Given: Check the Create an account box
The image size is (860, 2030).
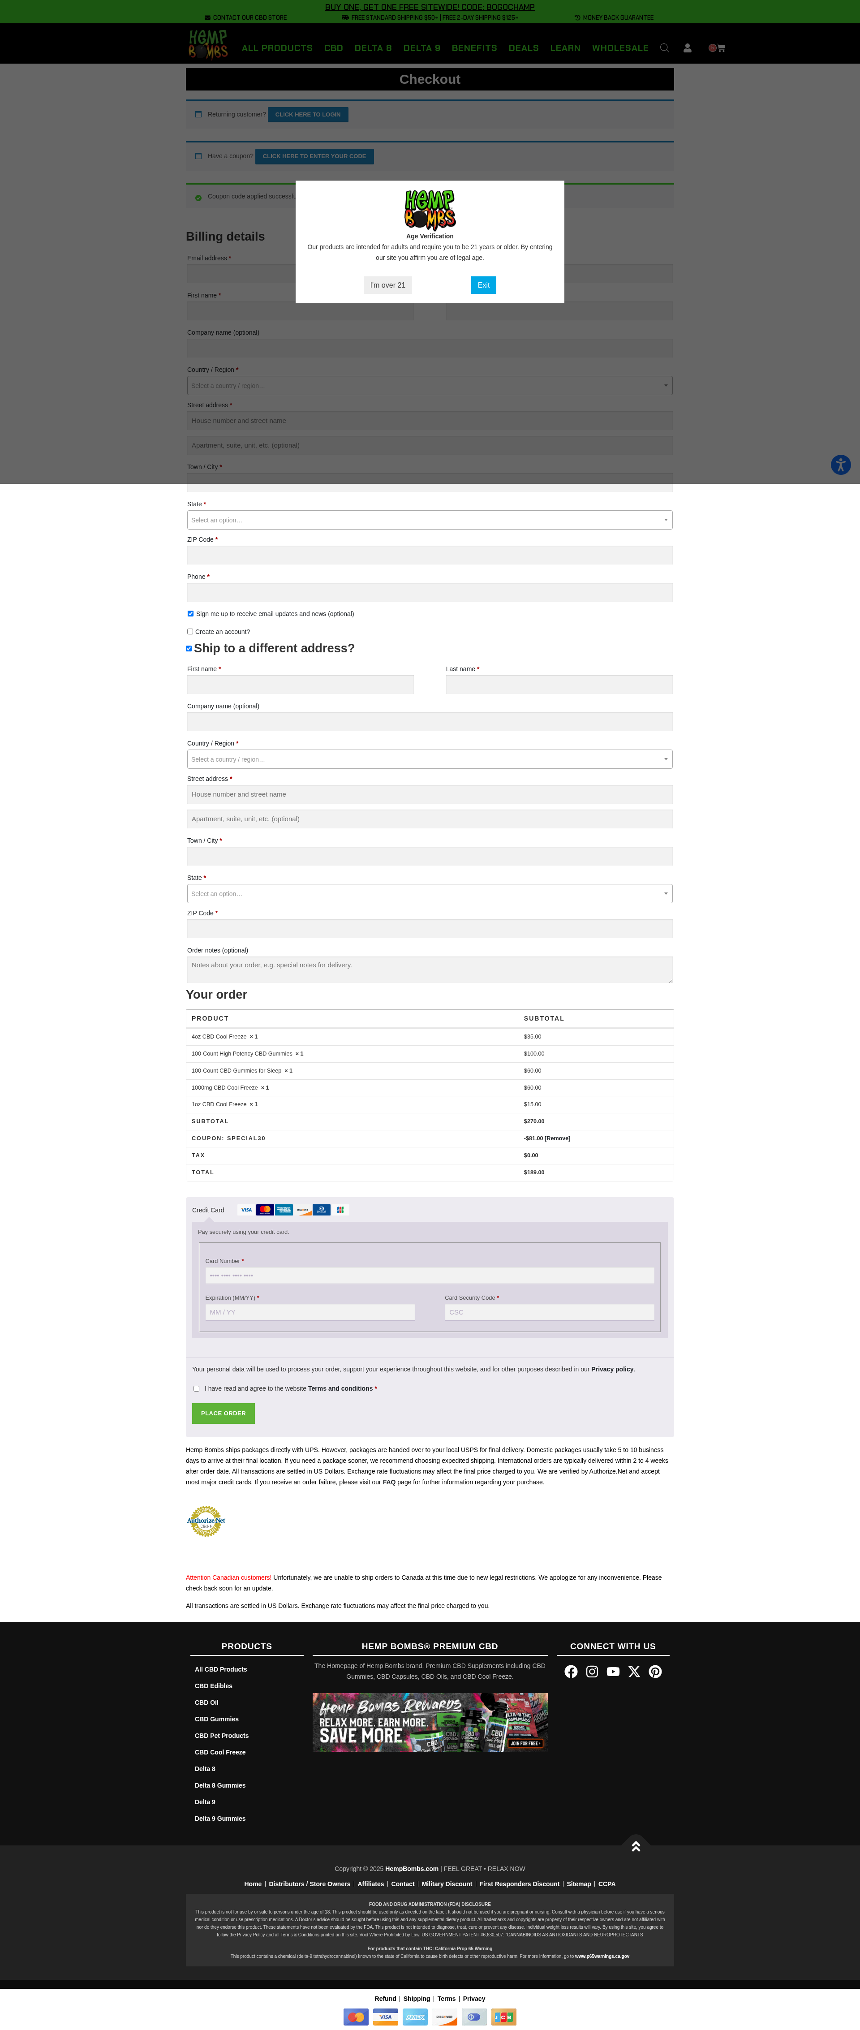Looking at the screenshot, I should [190, 631].
